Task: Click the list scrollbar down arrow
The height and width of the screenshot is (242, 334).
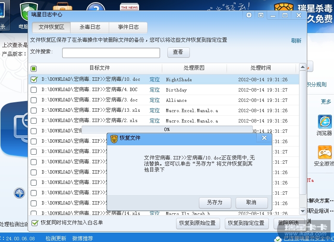Action: tap(302, 211)
